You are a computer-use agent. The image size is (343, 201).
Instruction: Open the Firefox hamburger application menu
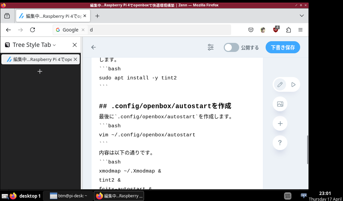300,30
